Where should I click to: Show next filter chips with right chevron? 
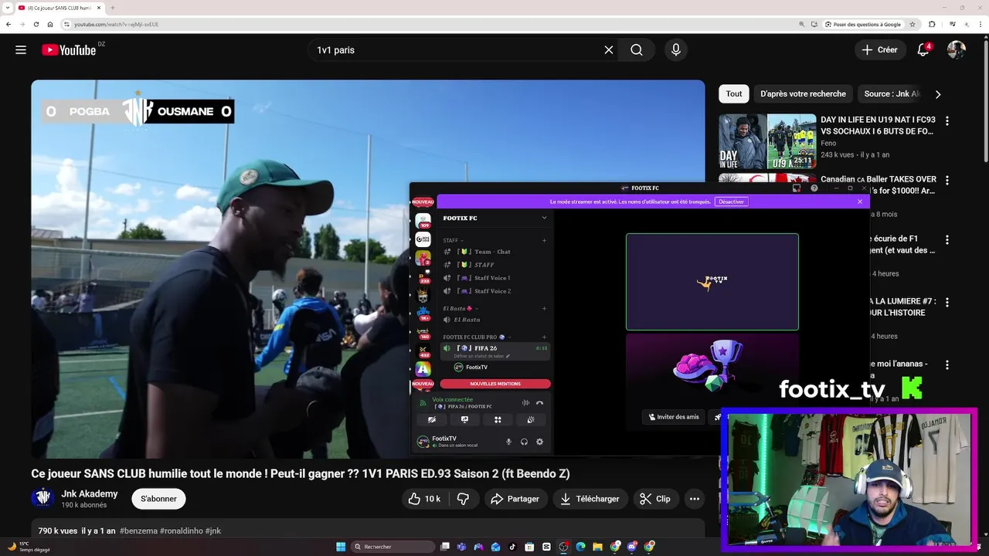[x=938, y=94]
